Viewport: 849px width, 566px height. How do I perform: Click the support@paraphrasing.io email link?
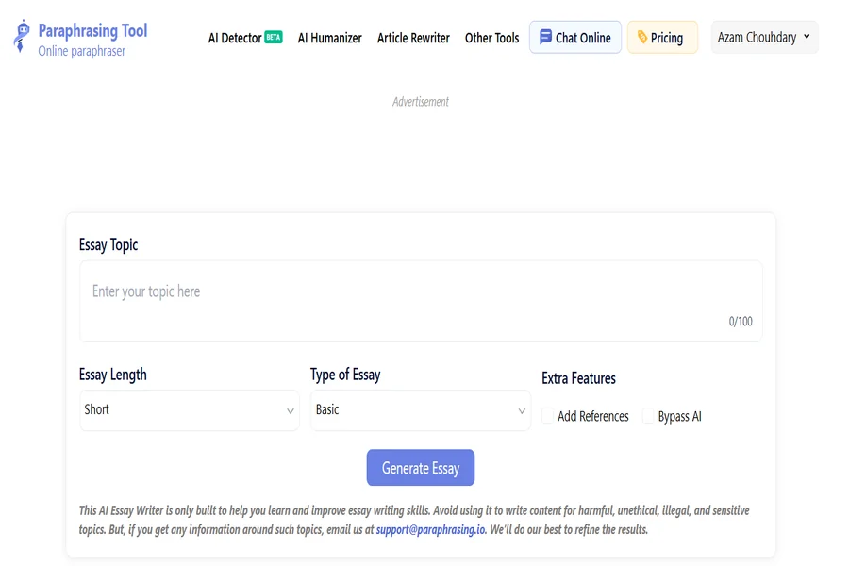tap(430, 529)
